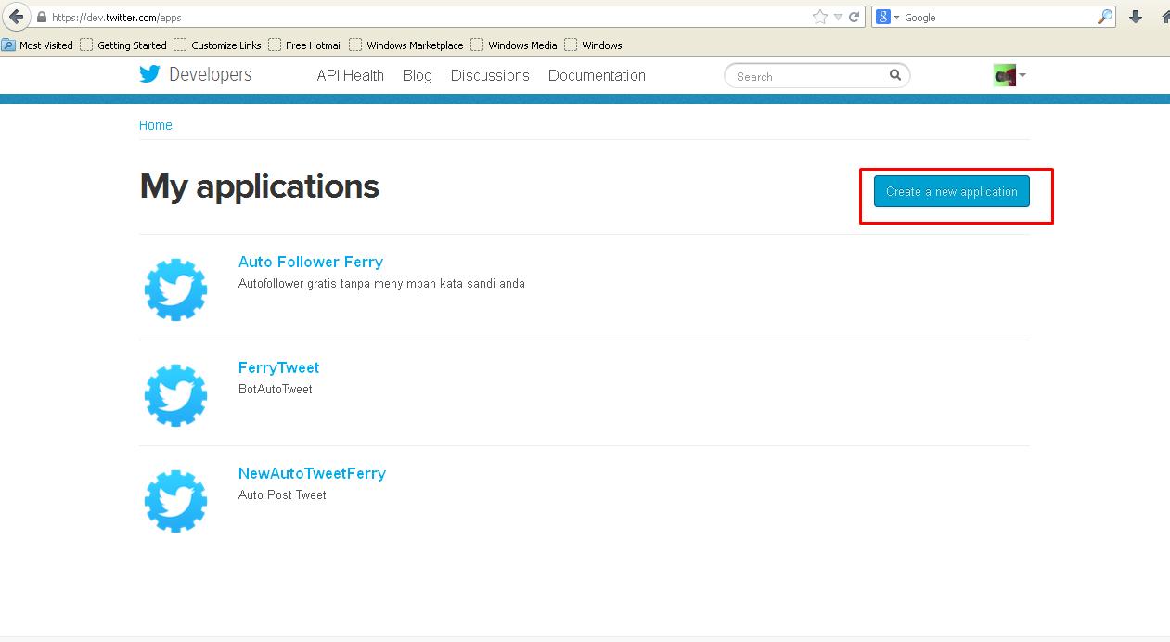Click the browser back arrow button

tap(15, 17)
